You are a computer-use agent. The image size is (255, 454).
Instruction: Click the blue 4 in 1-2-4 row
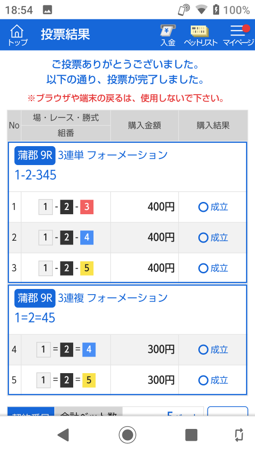(87, 238)
